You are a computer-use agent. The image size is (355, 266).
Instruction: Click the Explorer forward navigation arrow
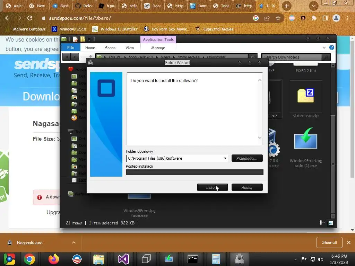click(75, 57)
